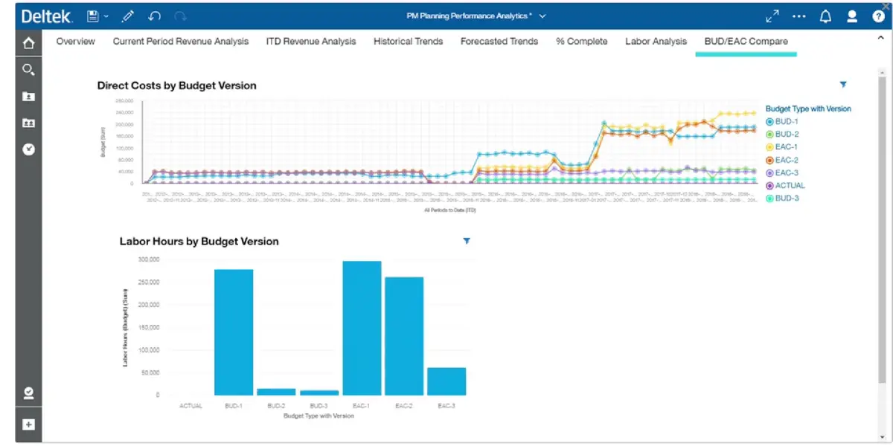Click the New plus icon in sidebar

click(28, 424)
